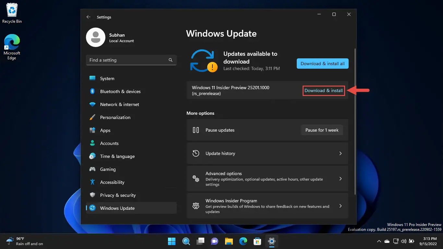443x249 pixels.
Task: Open Microsoft Edge from the taskbar
Action: (x=243, y=241)
